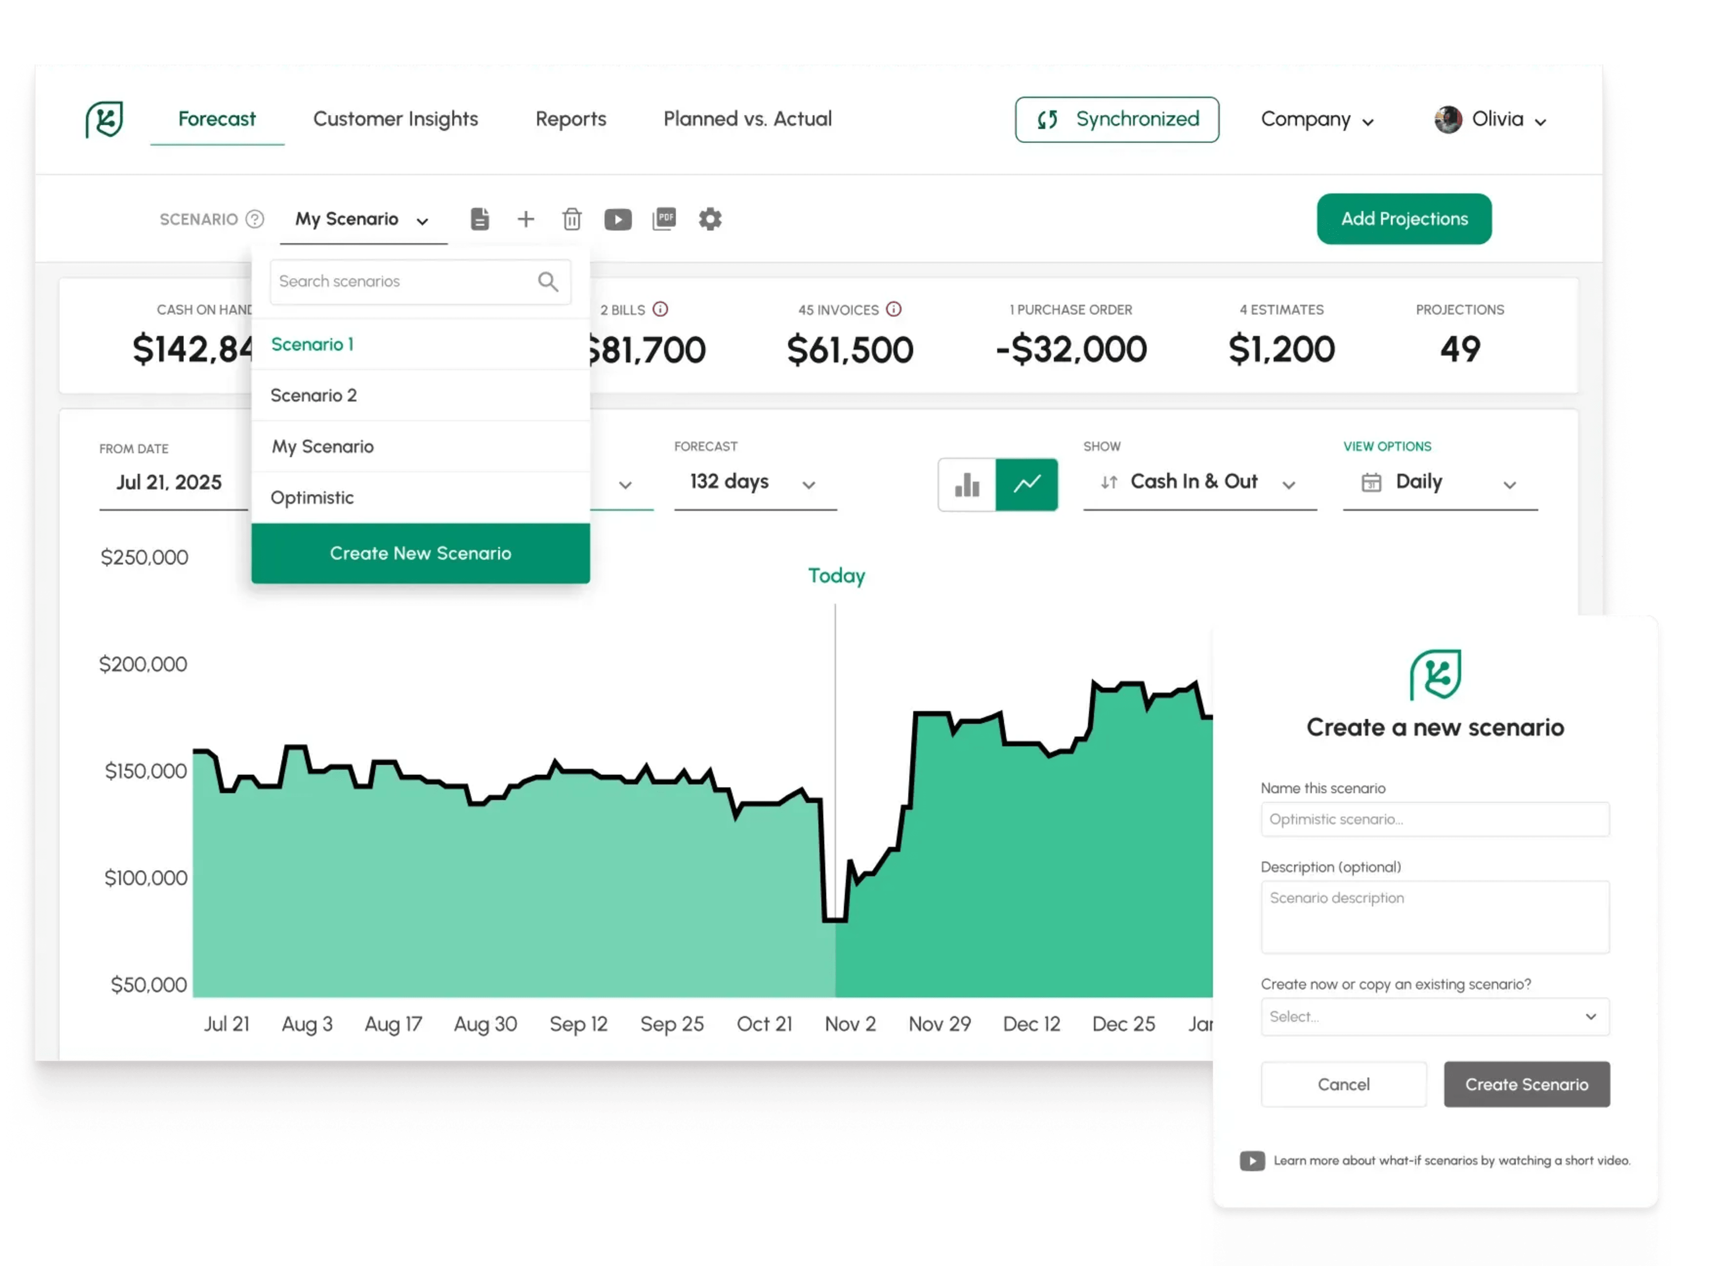This screenshot has height=1266, width=1717.
Task: Click the chevron partially hidden behind scenario list
Action: [625, 485]
